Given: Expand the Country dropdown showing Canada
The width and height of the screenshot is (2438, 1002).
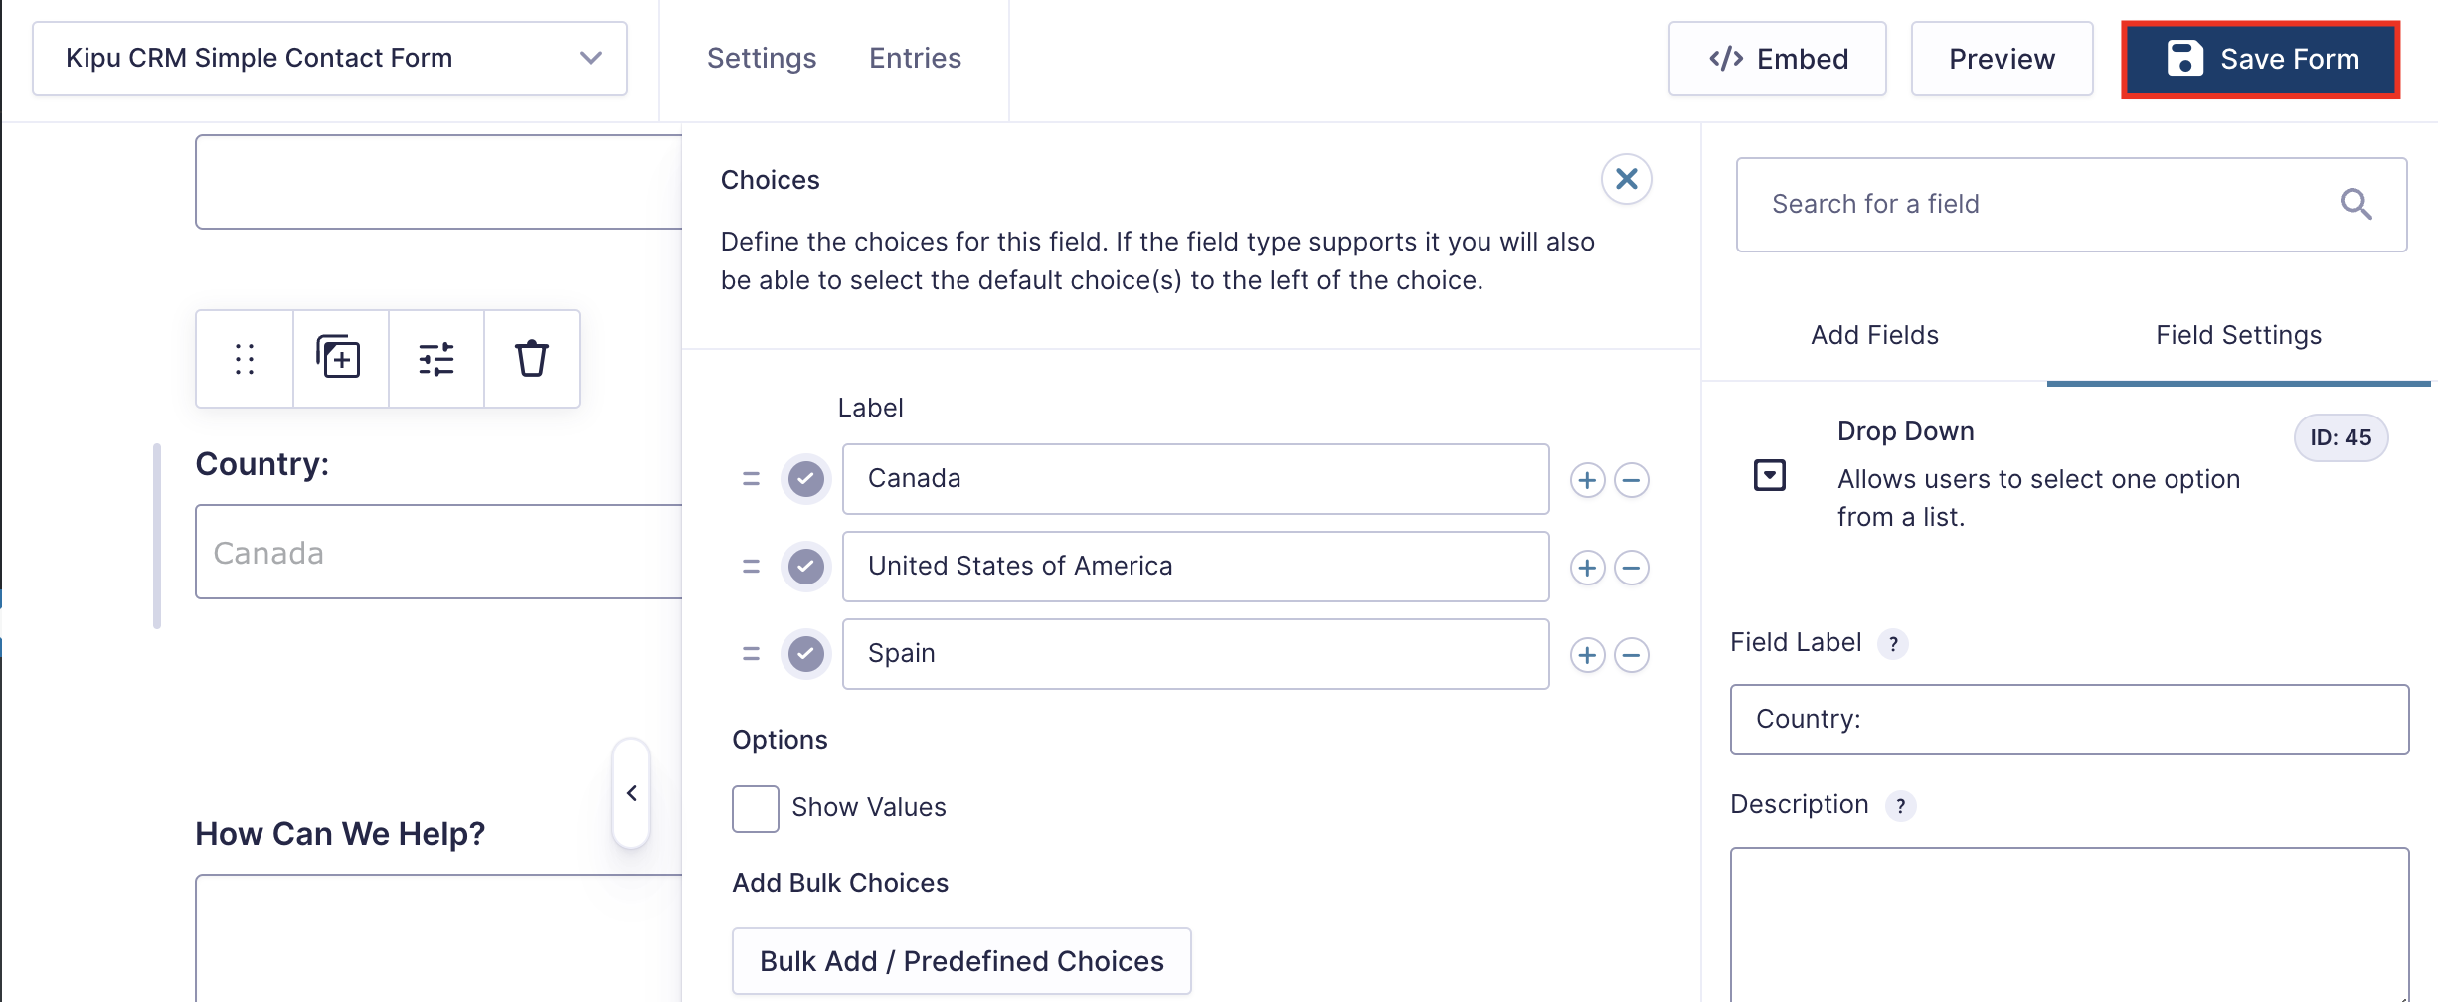Looking at the screenshot, I should (x=438, y=553).
